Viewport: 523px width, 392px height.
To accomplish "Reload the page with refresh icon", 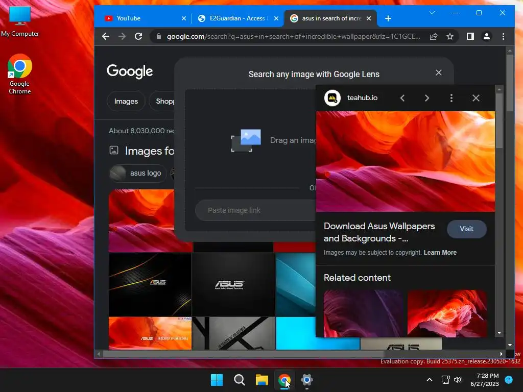I will pos(138,36).
